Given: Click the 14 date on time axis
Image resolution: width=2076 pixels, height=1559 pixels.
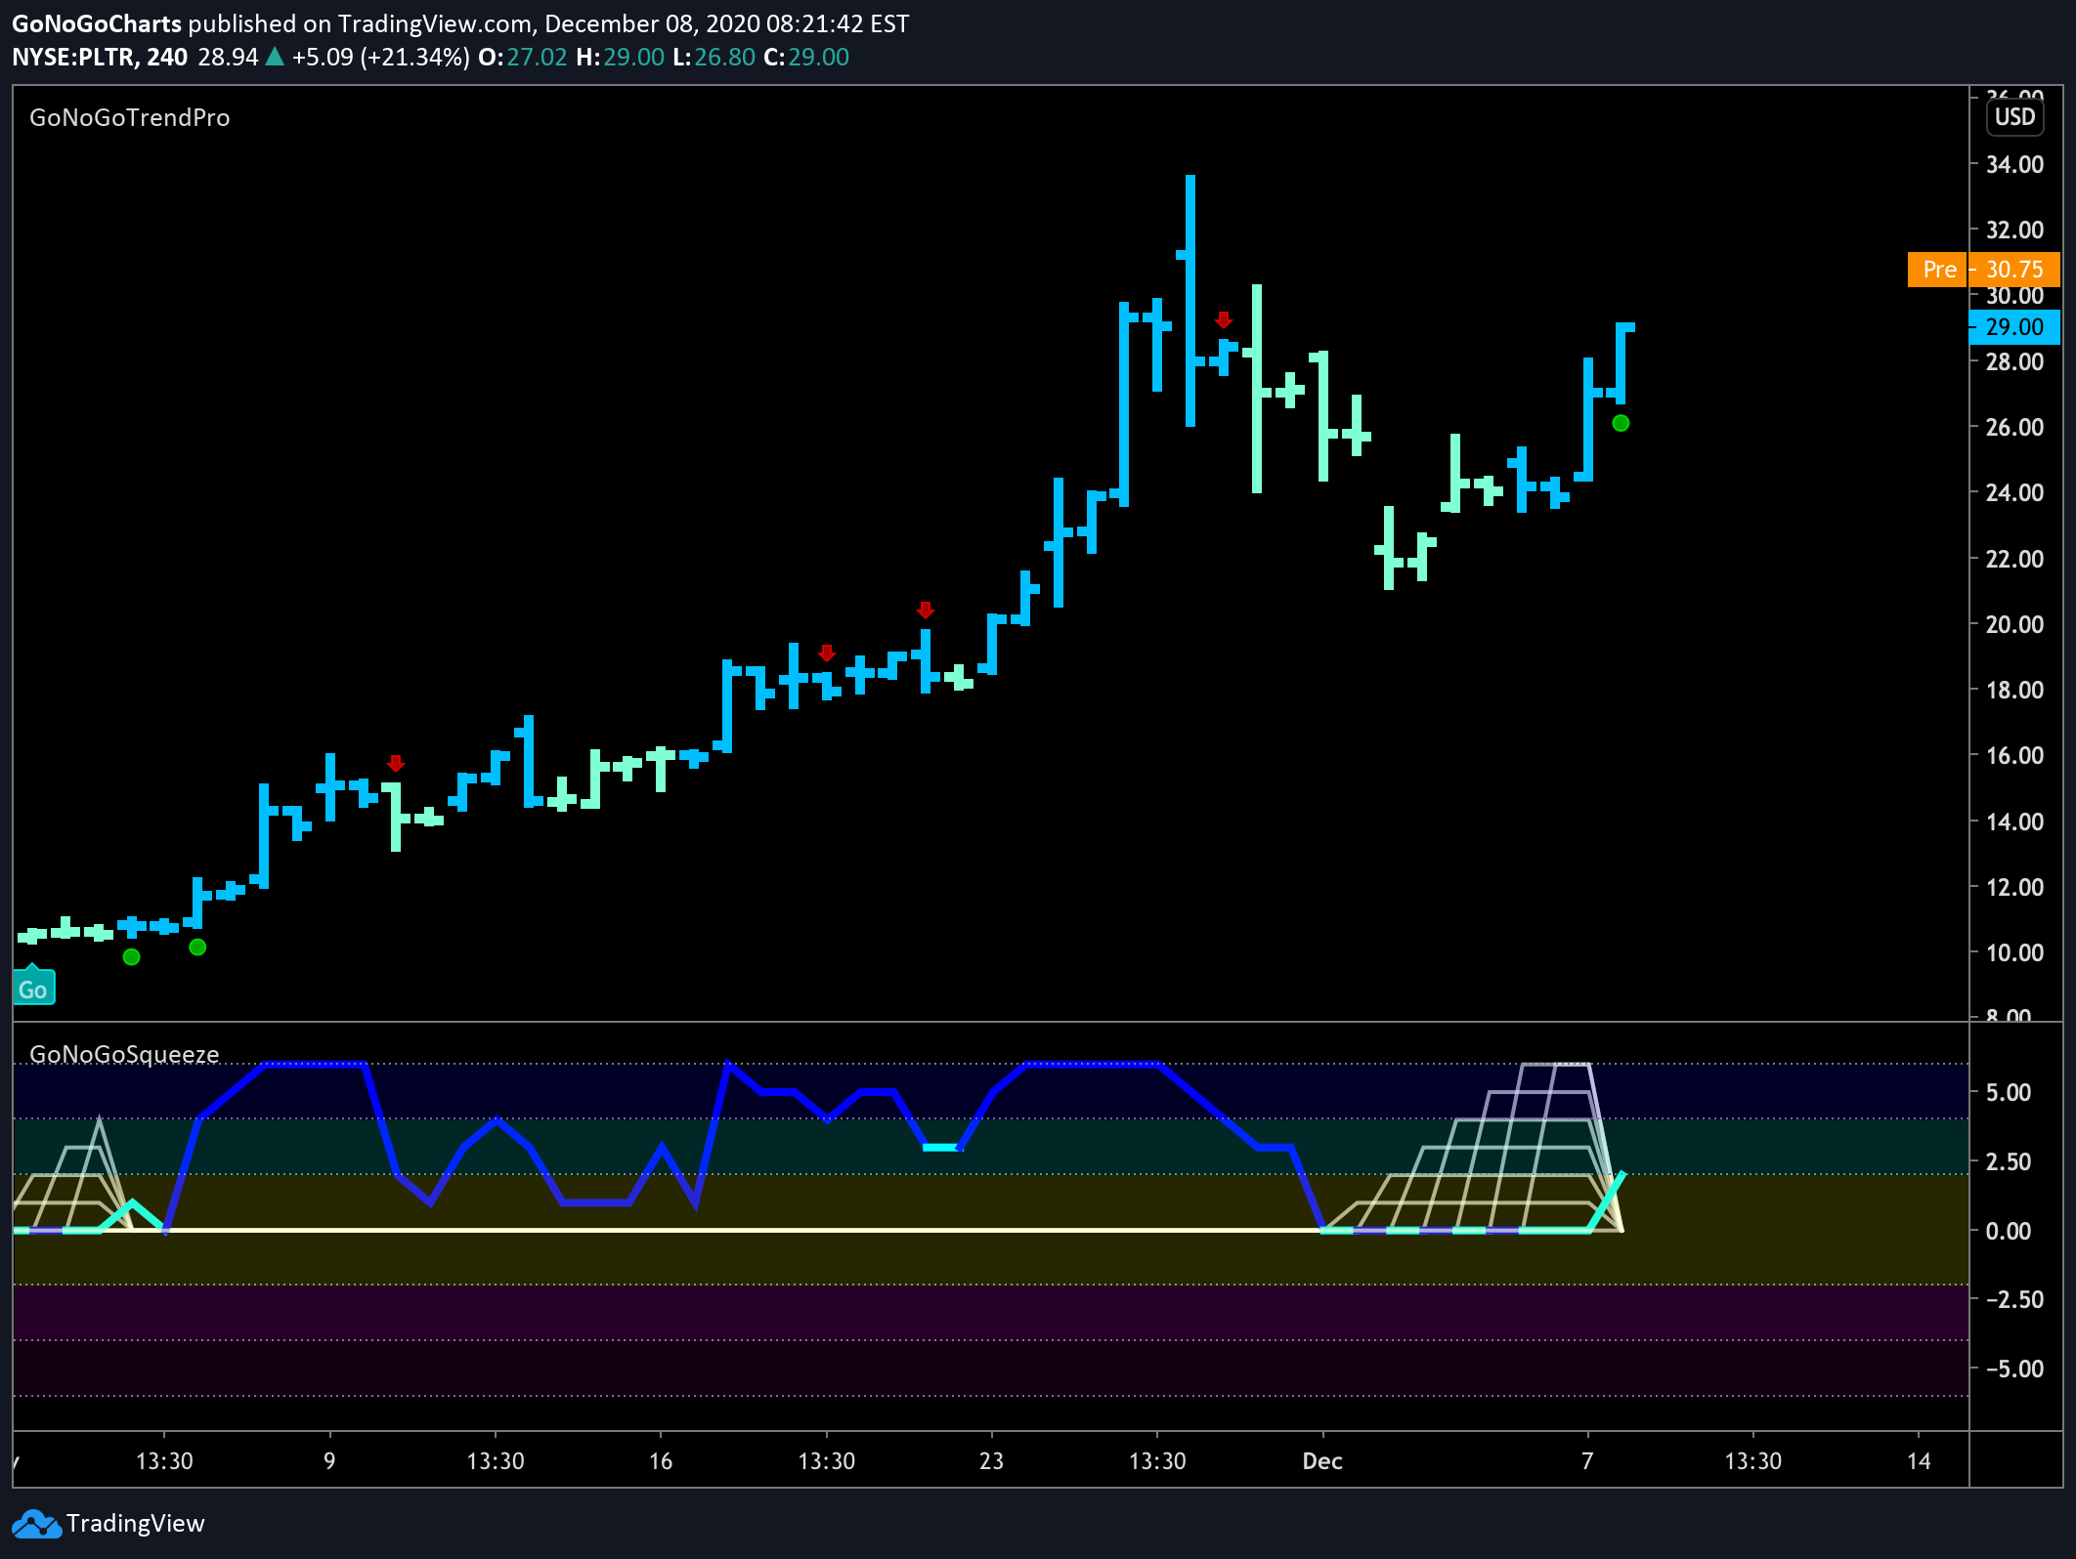Looking at the screenshot, I should tap(1919, 1461).
